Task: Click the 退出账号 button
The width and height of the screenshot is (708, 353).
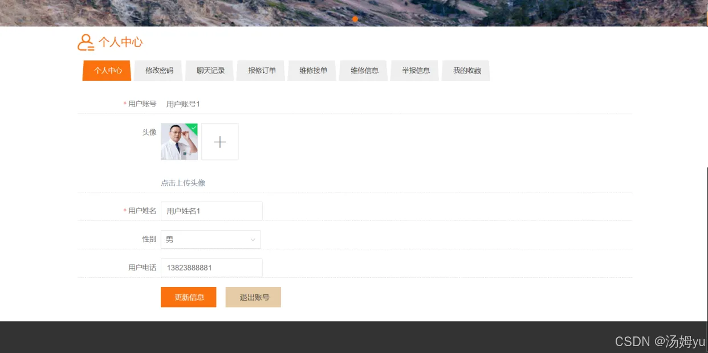Action: [253, 297]
